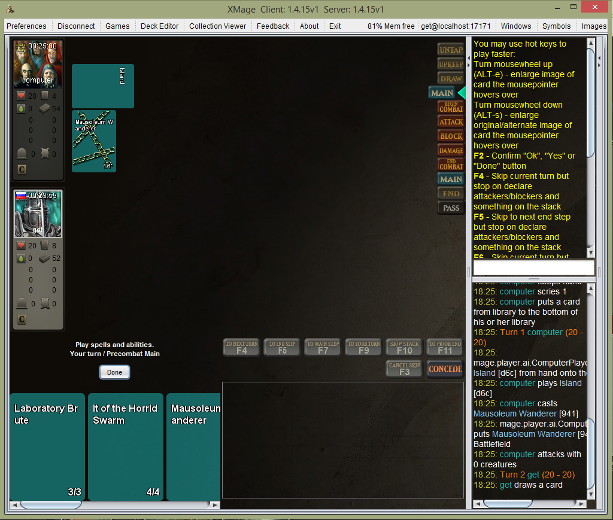
Task: Click Skip Stack F10 button
Action: [404, 347]
